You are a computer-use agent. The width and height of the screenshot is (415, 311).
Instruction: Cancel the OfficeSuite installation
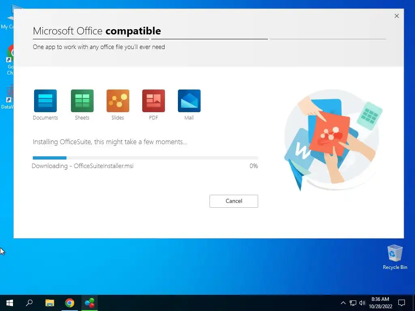click(x=234, y=201)
